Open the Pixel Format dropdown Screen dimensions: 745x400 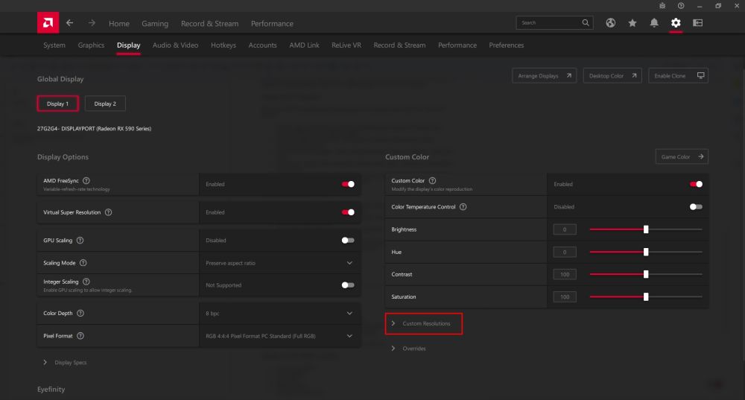279,336
